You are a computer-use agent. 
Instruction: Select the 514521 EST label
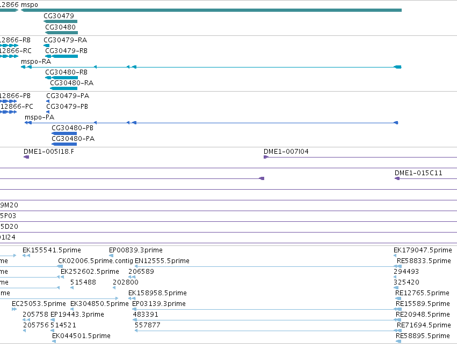[x=63, y=325]
